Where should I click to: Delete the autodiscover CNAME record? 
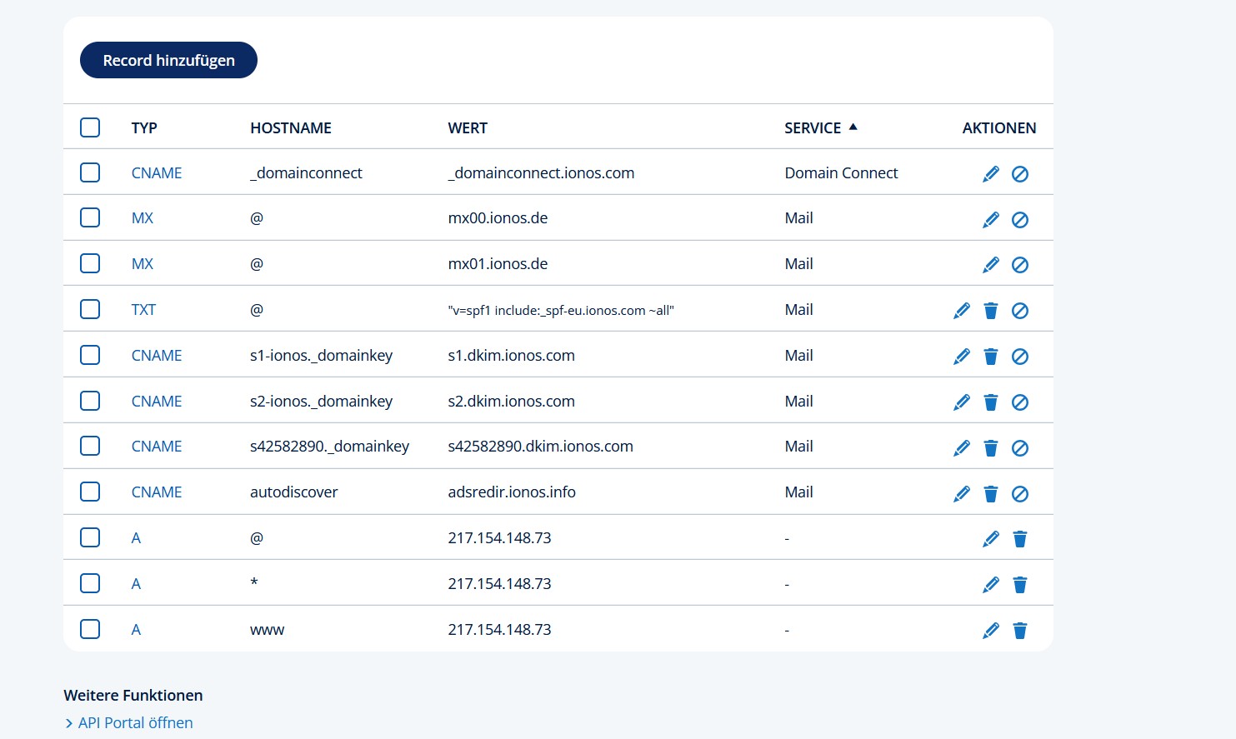990,494
